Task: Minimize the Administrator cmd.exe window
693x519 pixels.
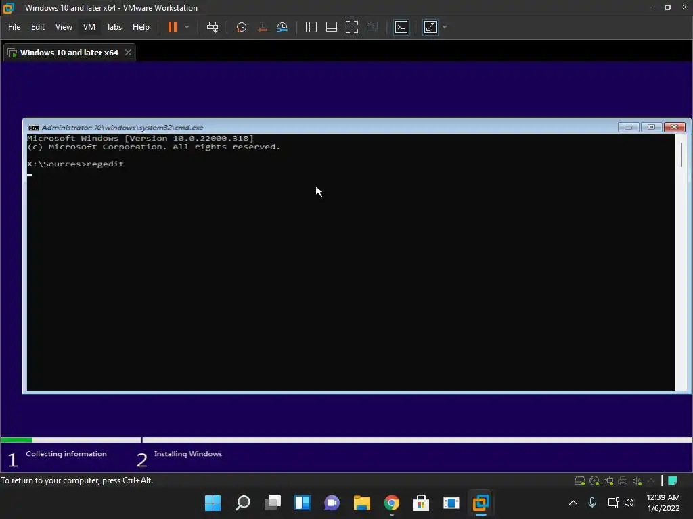Action: [x=629, y=127]
